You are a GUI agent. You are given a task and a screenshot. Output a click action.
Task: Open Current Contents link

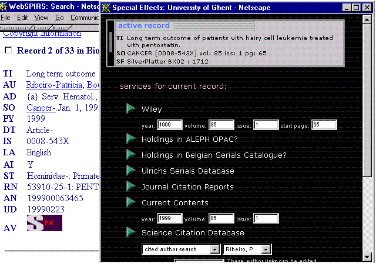click(175, 203)
